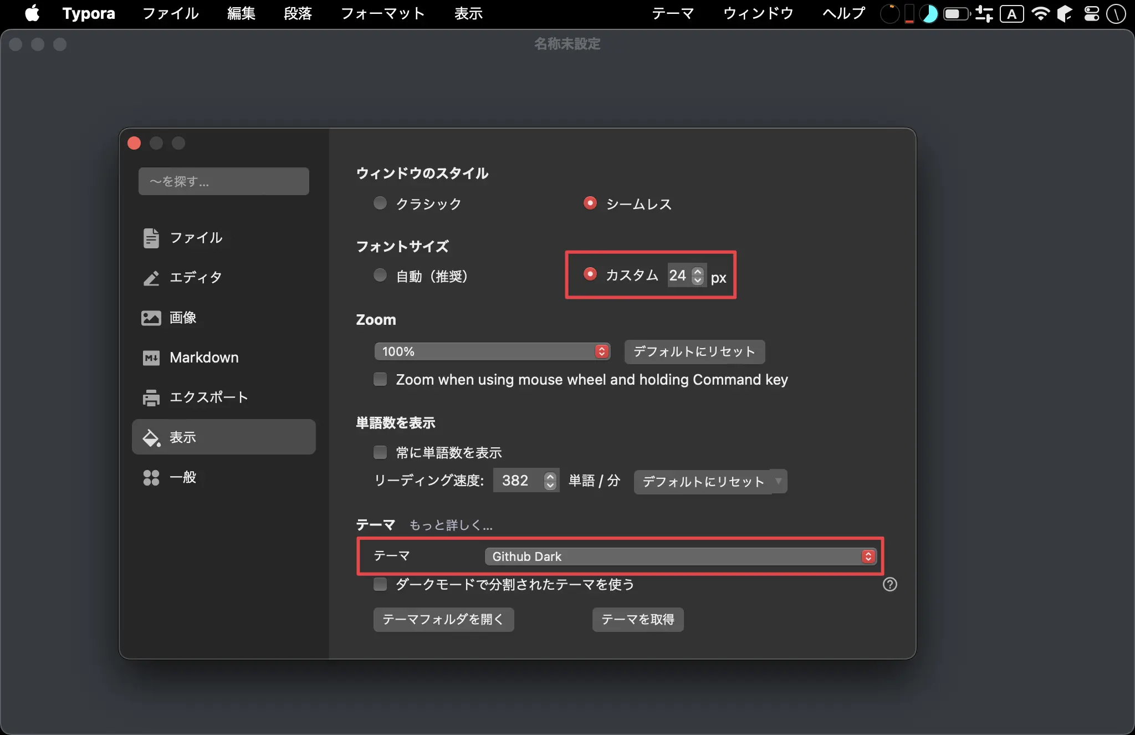
Task: Open the ウィンドウ menu
Action: click(x=758, y=13)
